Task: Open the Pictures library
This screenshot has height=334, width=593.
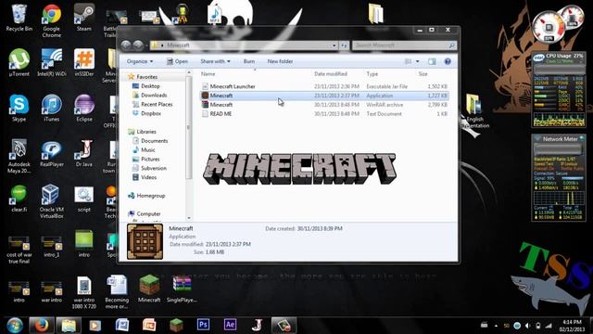Action: pos(146,159)
